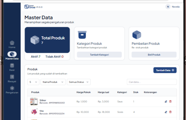Click the Kategori column header
186x120 pixels.
(122, 92)
